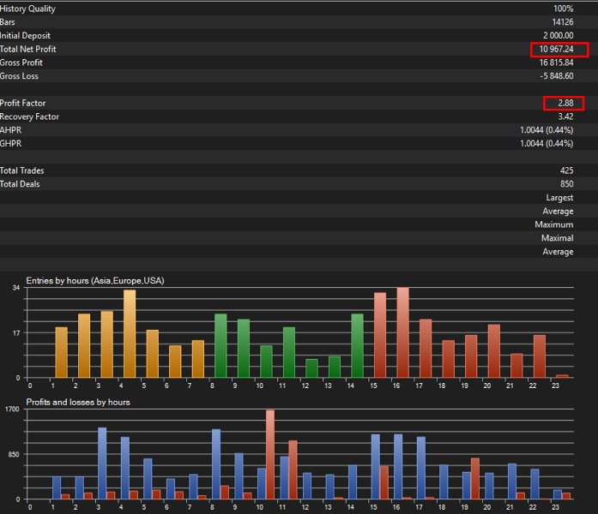The image size is (598, 514).
Task: Click the 34 axis label on Entries chart
Action: coord(16,288)
